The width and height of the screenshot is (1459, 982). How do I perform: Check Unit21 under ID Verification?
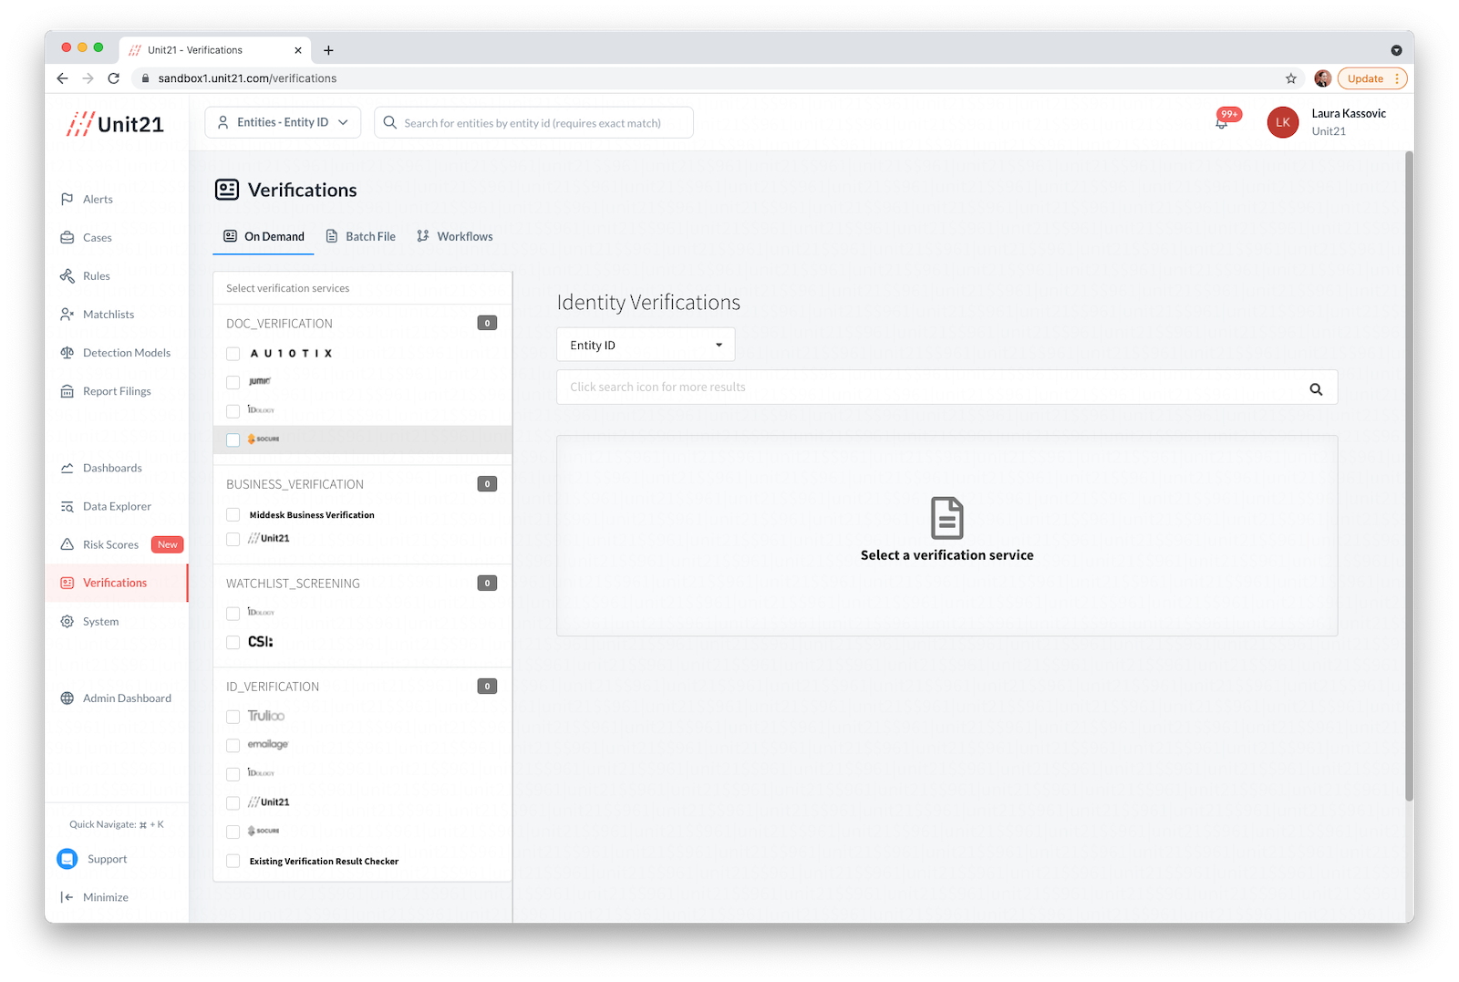pos(233,803)
